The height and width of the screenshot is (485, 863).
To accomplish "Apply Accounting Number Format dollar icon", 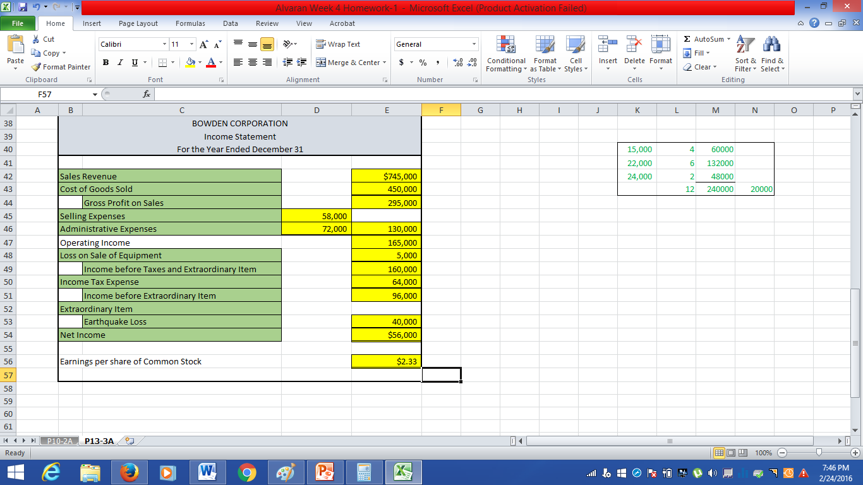I will [401, 63].
